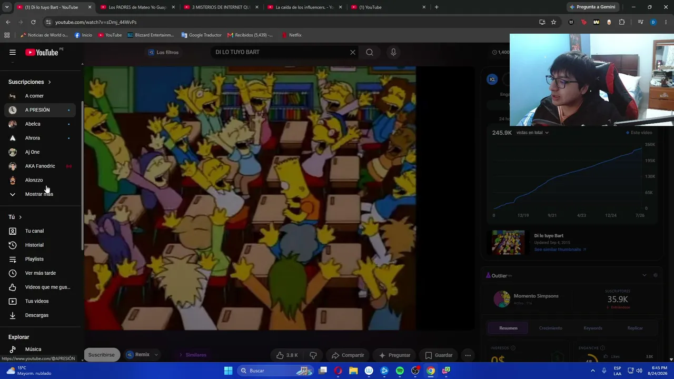Switch to La caída de los influencers tab
674x379 pixels.
pos(304,7)
